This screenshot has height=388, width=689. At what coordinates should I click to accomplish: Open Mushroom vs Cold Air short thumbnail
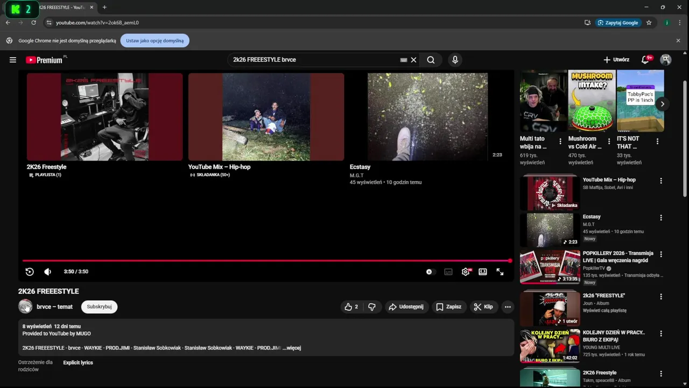pyautogui.click(x=592, y=101)
